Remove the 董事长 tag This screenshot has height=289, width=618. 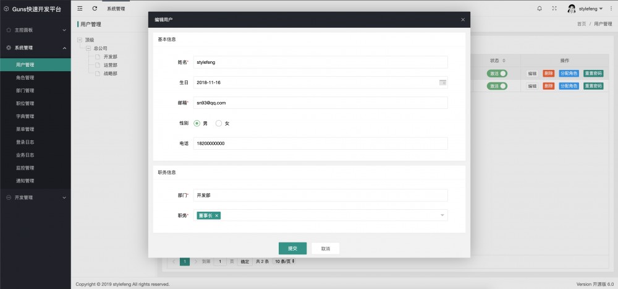tap(216, 215)
